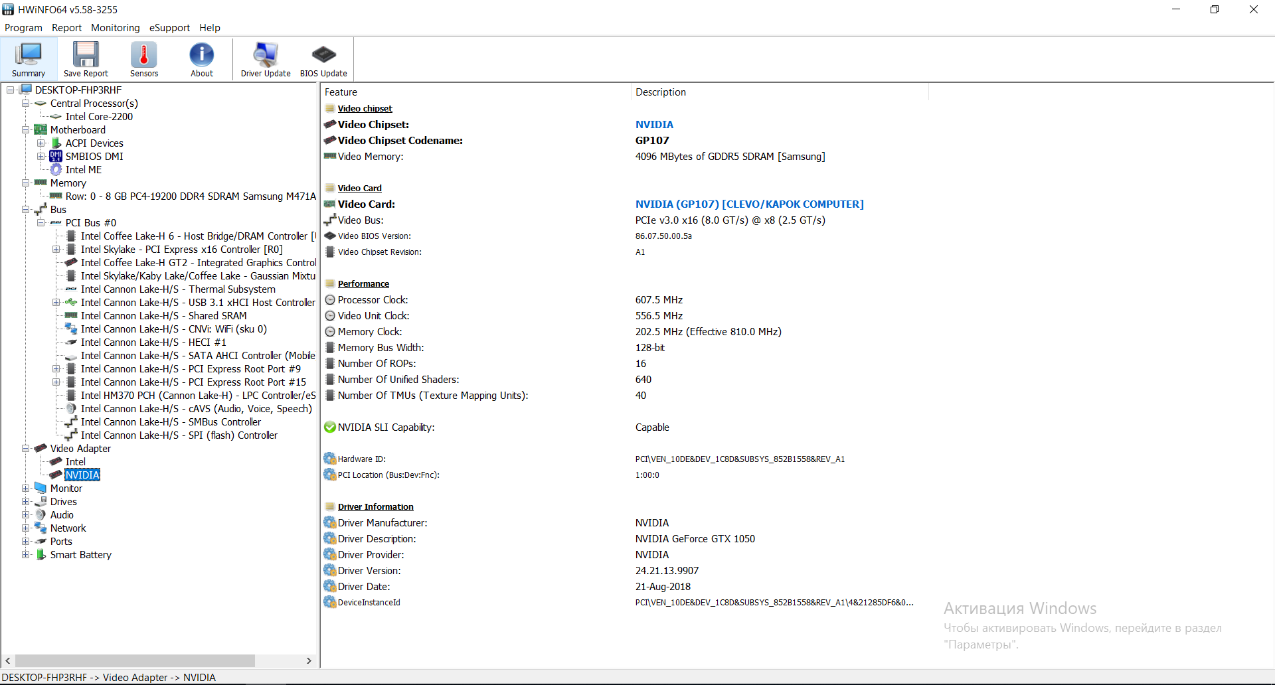Open the Monitoring menu
The height and width of the screenshot is (685, 1275).
click(116, 28)
